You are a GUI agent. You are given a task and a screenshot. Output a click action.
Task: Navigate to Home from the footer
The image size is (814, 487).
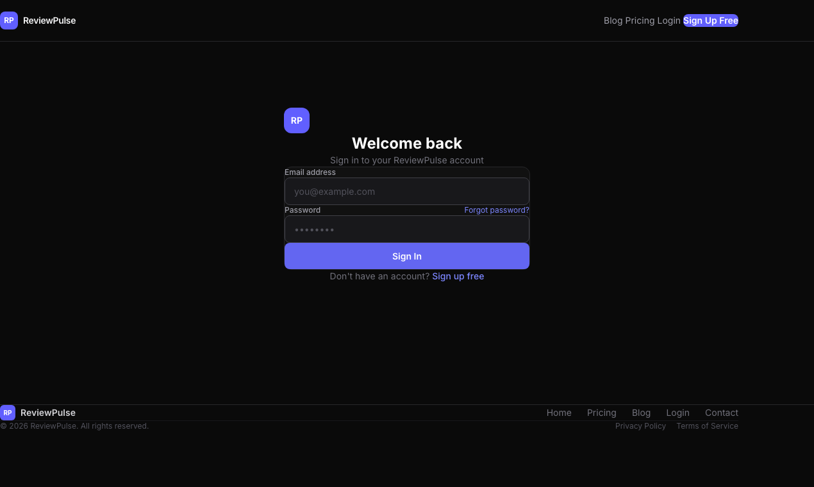tap(558, 413)
